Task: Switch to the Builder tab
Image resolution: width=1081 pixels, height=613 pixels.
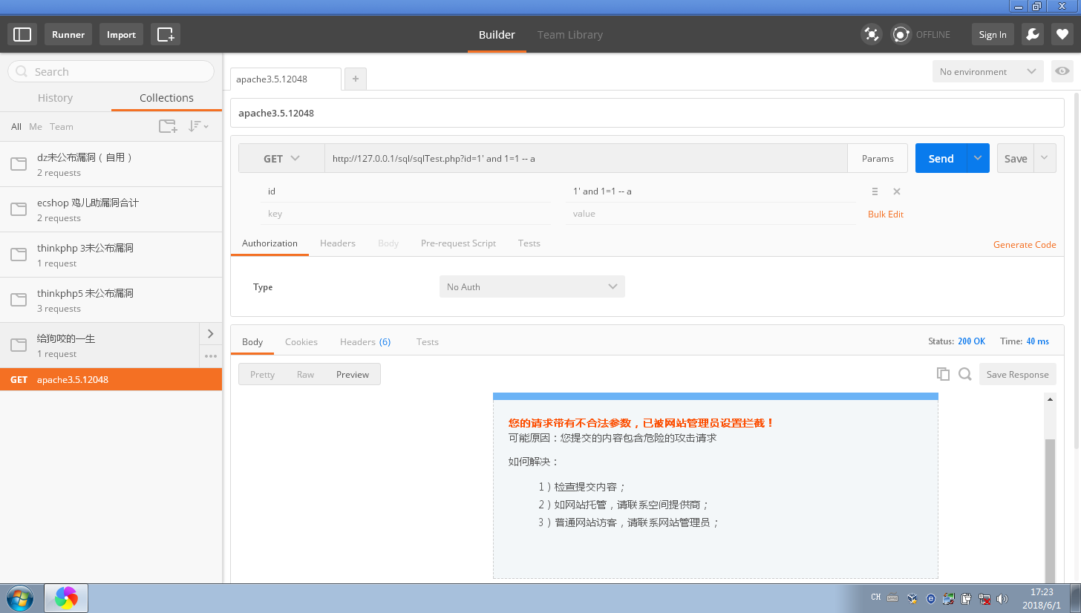Action: point(497,34)
